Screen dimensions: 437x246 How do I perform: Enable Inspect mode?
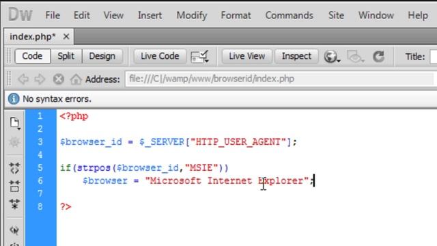tap(296, 56)
